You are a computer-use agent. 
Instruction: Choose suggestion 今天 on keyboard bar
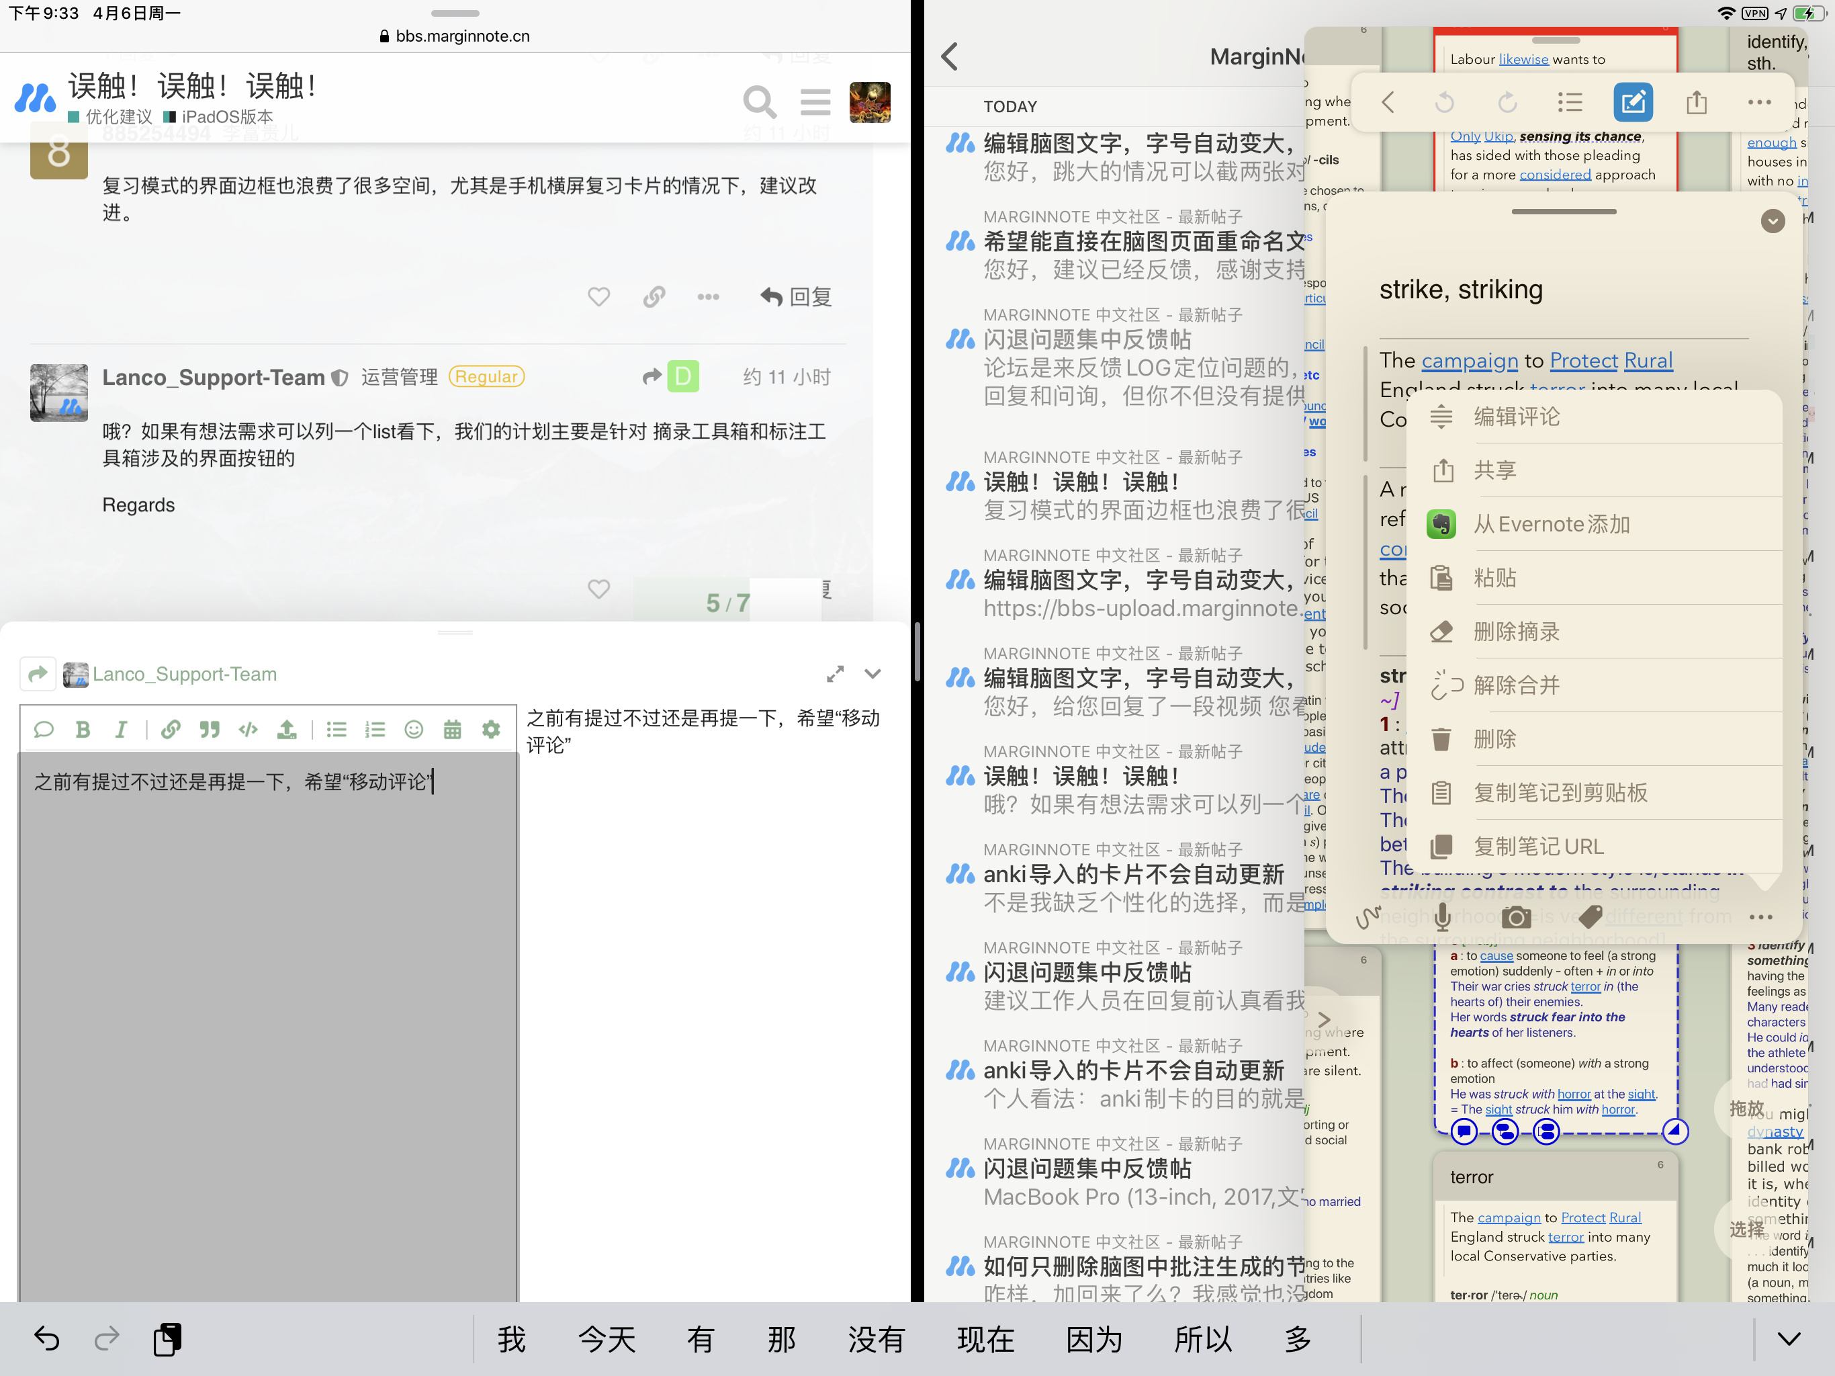click(607, 1338)
